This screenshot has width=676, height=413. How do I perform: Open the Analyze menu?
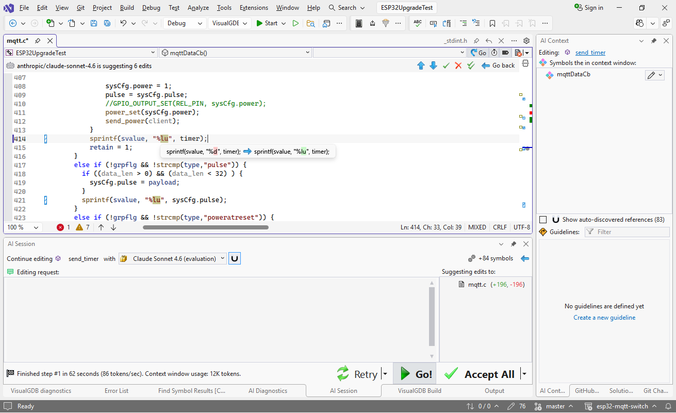pos(198,8)
